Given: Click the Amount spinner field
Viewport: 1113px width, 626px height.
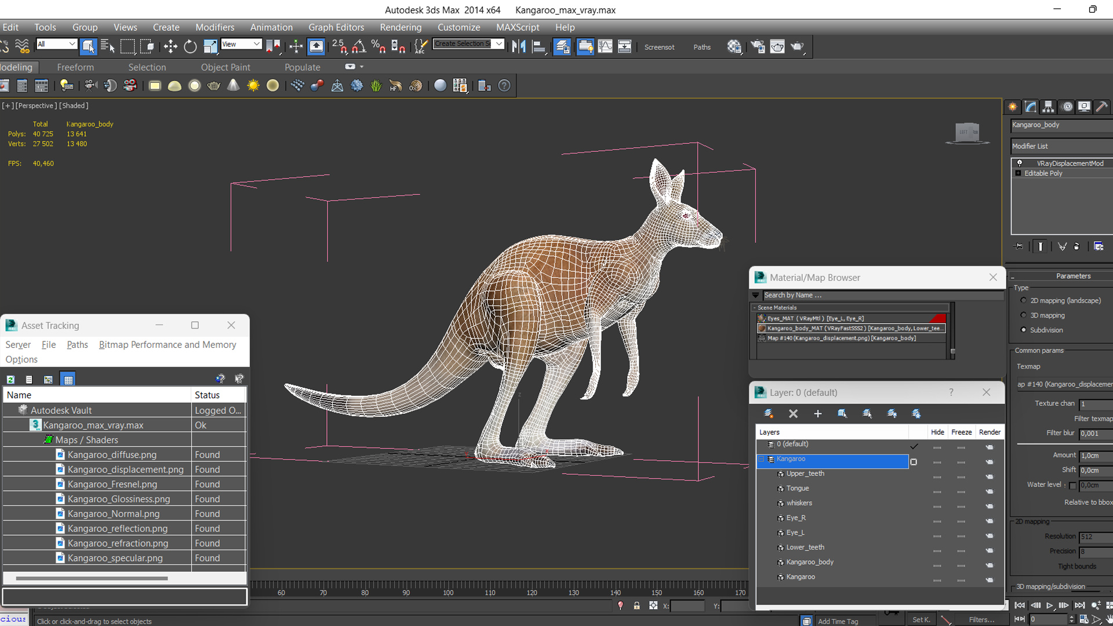Looking at the screenshot, I should point(1095,456).
